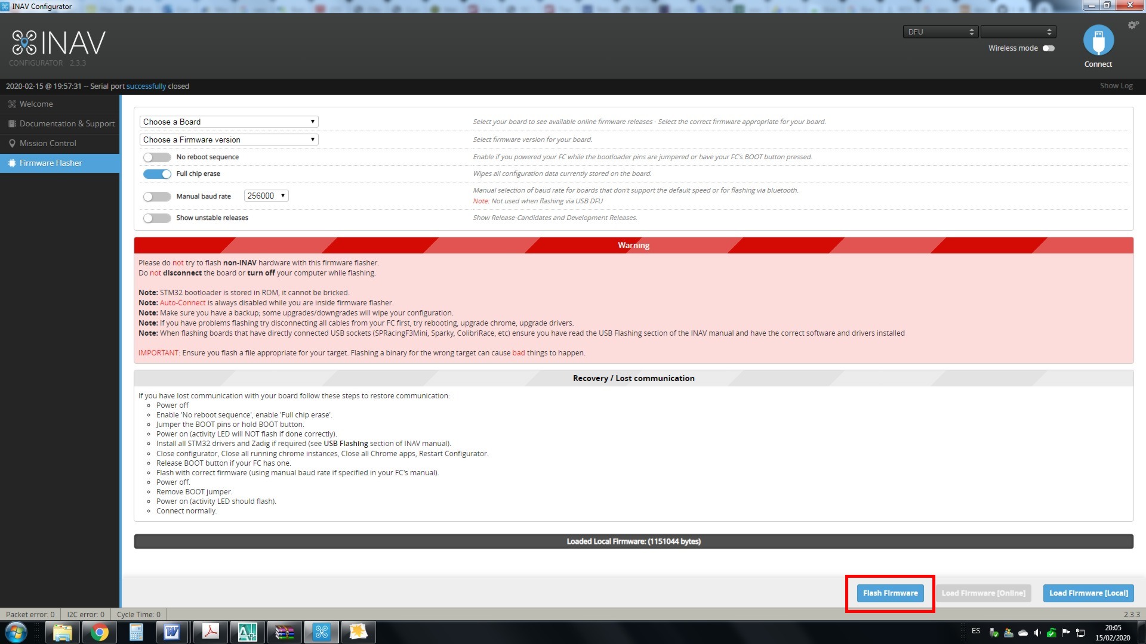
Task: Disable the Full chip erase switch
Action: coord(157,174)
